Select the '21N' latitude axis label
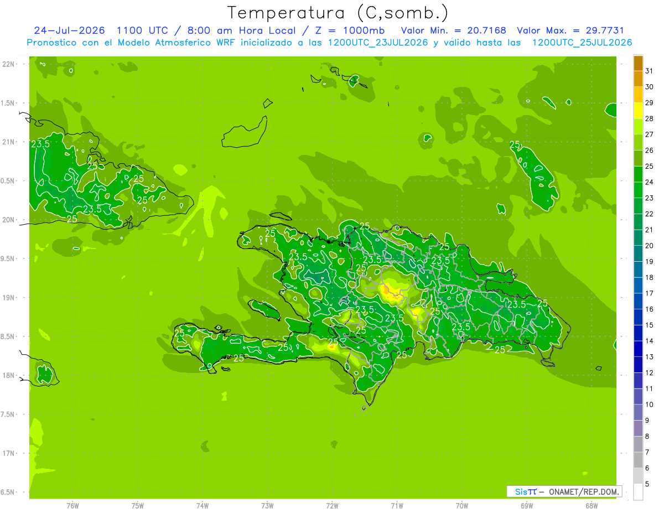The image size is (664, 513). point(8,142)
